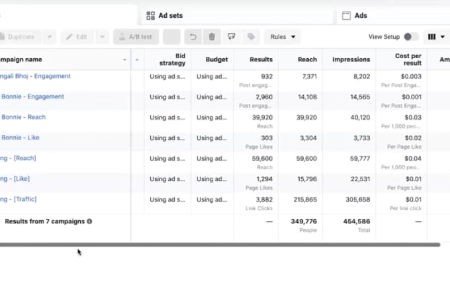Select reach value 215,865
This screenshot has height=281, width=450.
pos(305,200)
